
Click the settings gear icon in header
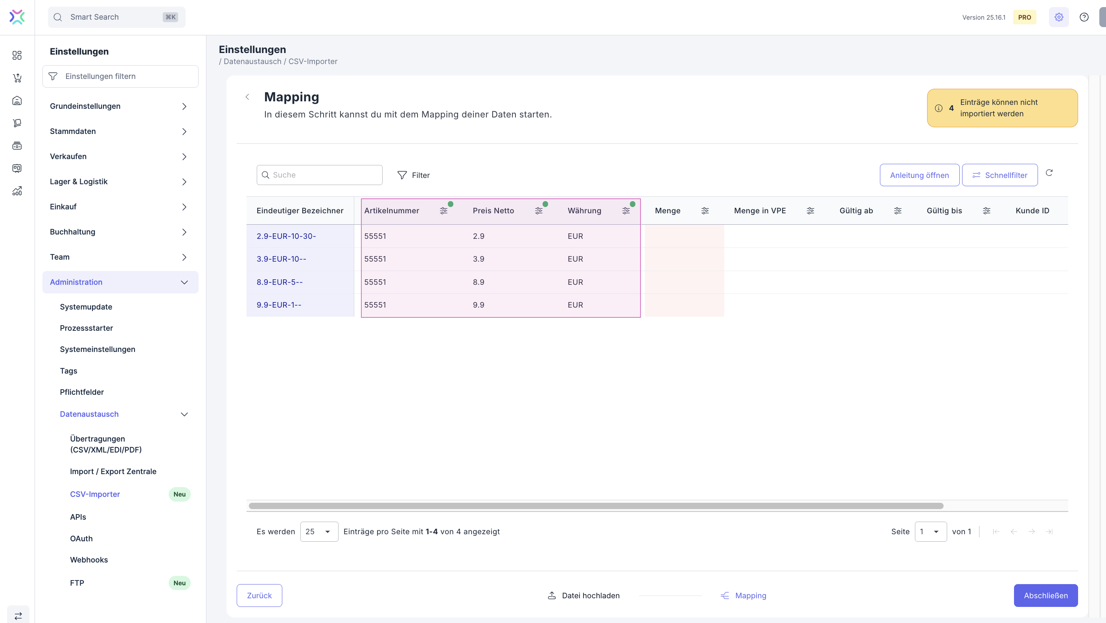click(x=1058, y=17)
